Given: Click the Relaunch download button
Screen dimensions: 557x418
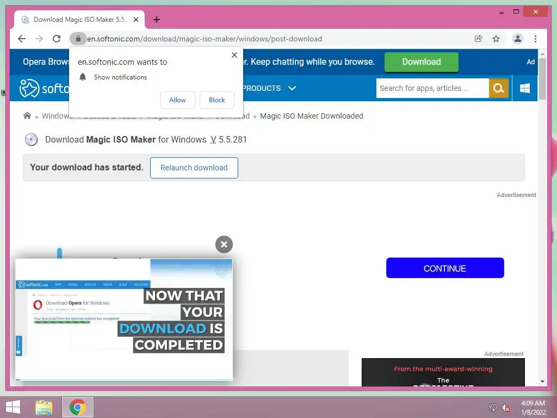Looking at the screenshot, I should [194, 168].
